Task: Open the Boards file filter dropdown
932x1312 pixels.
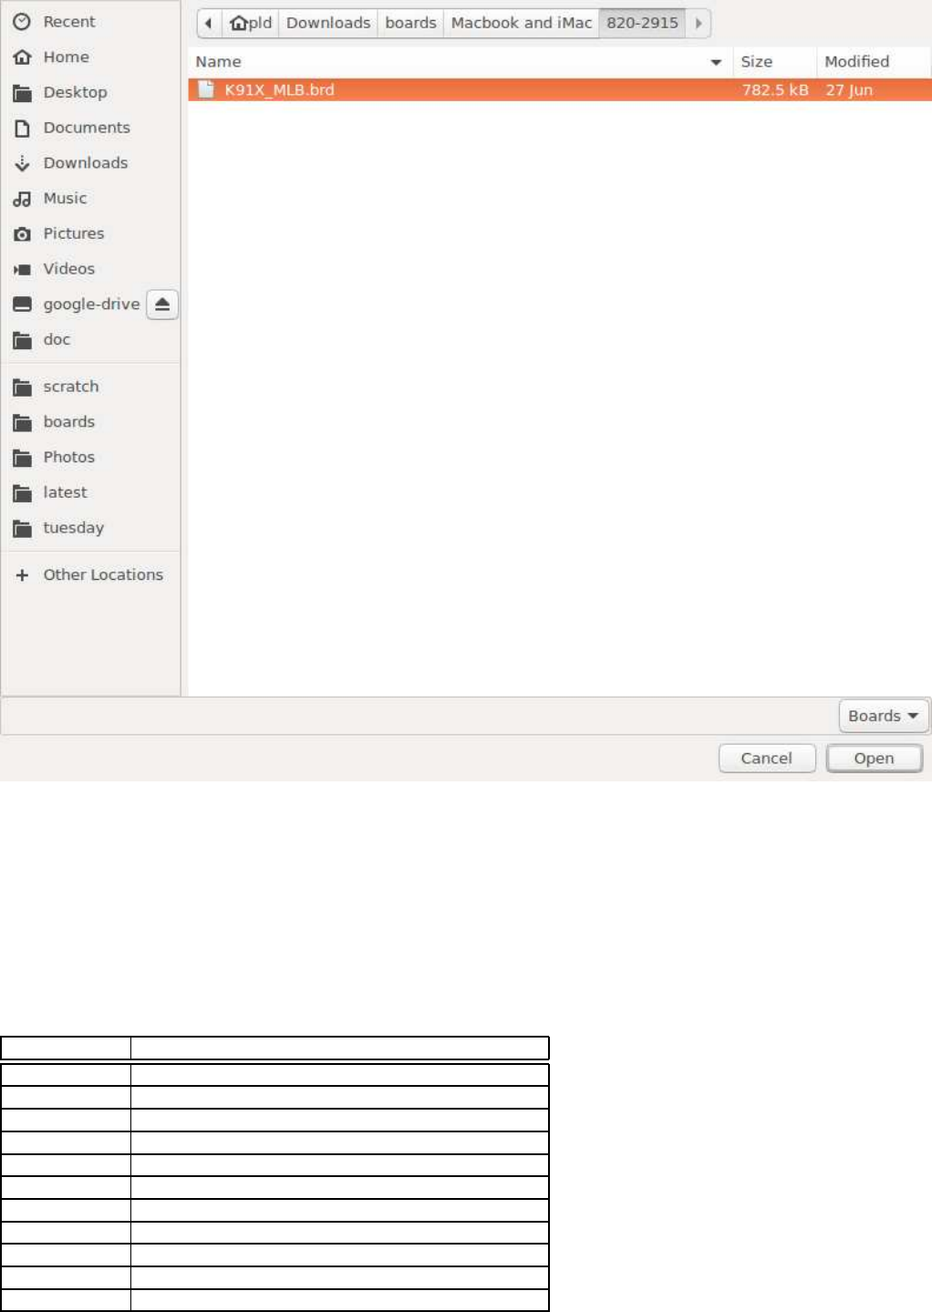Action: tap(884, 716)
